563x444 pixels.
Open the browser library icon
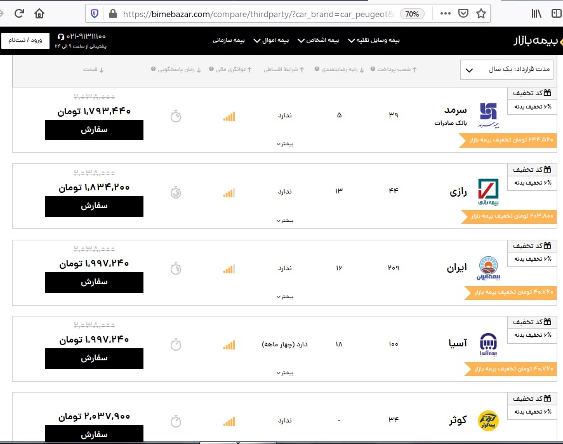coord(536,14)
